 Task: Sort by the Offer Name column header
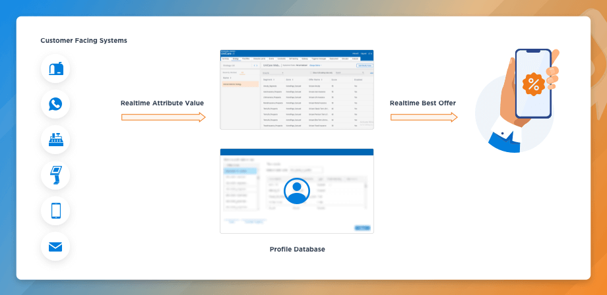(x=315, y=80)
